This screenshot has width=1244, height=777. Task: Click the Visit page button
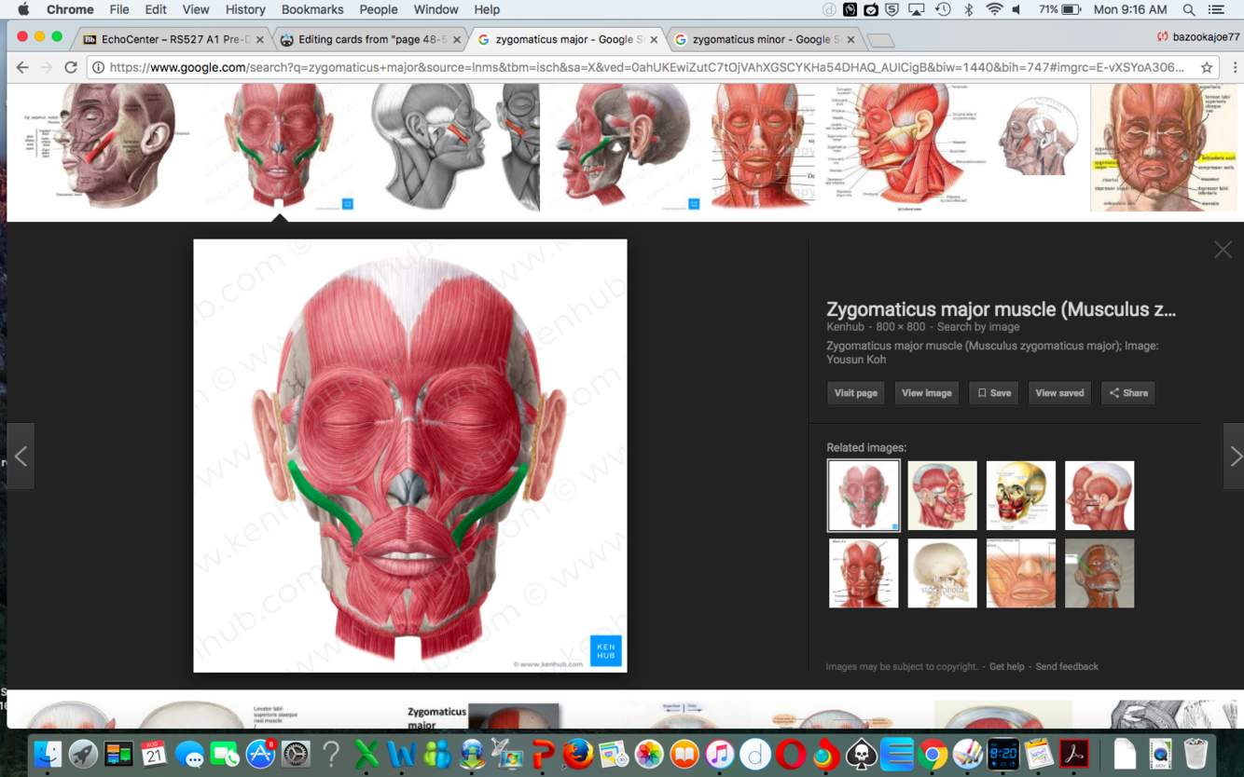click(x=855, y=393)
